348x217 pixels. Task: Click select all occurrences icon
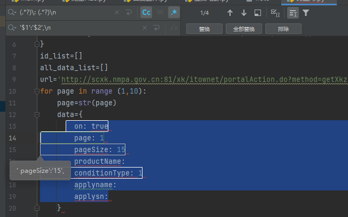275,13
